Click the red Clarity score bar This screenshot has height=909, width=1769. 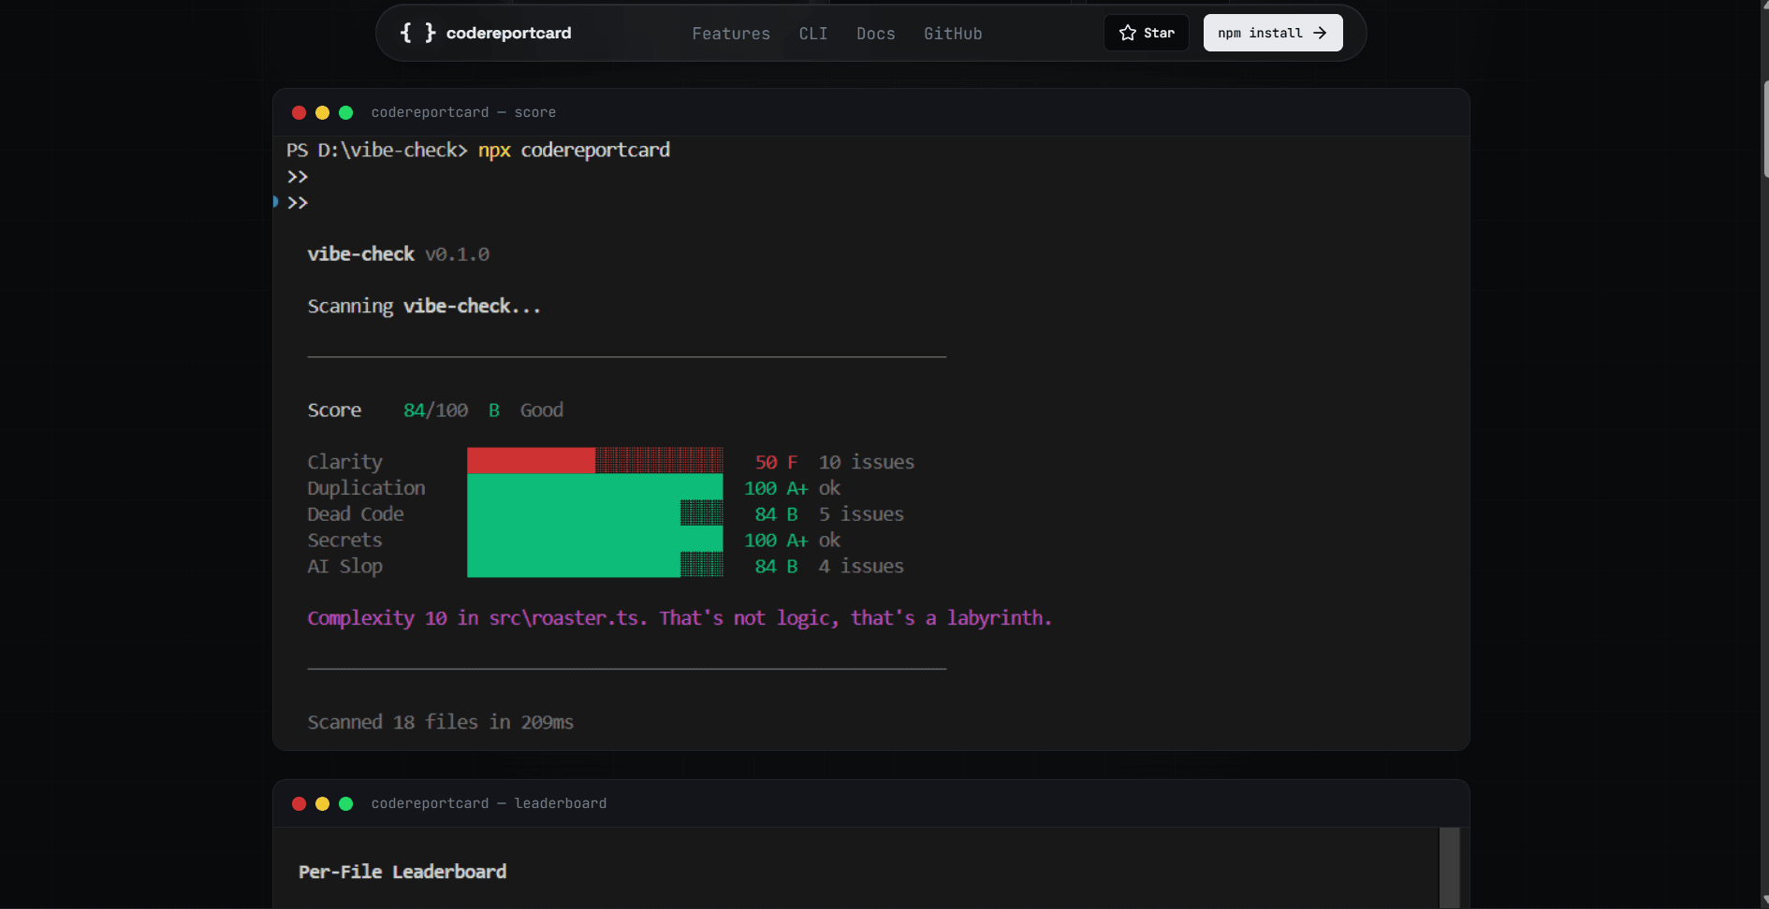coord(530,459)
